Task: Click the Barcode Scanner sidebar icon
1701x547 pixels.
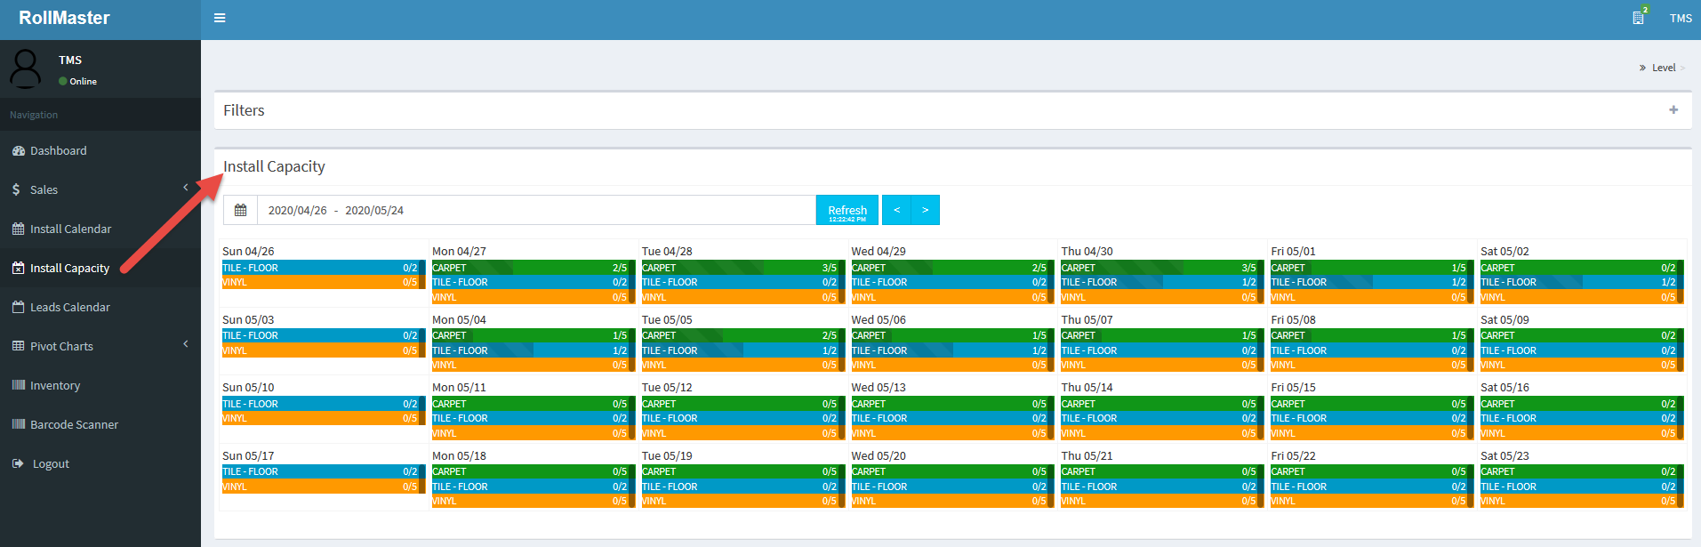Action: coord(19,424)
